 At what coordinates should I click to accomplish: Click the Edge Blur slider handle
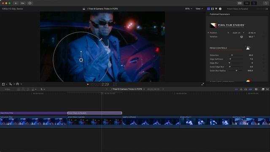pos(229,63)
